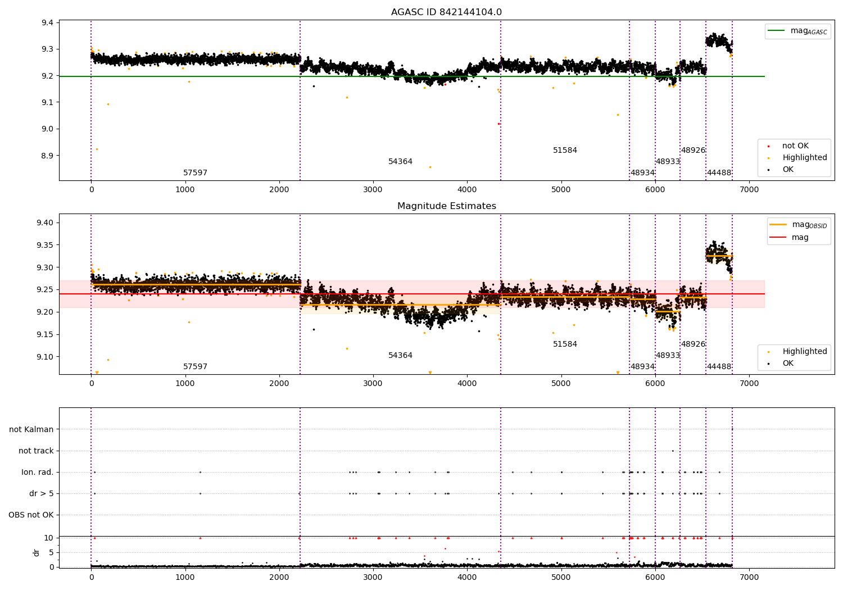Image resolution: width=843 pixels, height=590 pixels.
Task: Select the mag OBSID legend label
Action: click(x=809, y=225)
